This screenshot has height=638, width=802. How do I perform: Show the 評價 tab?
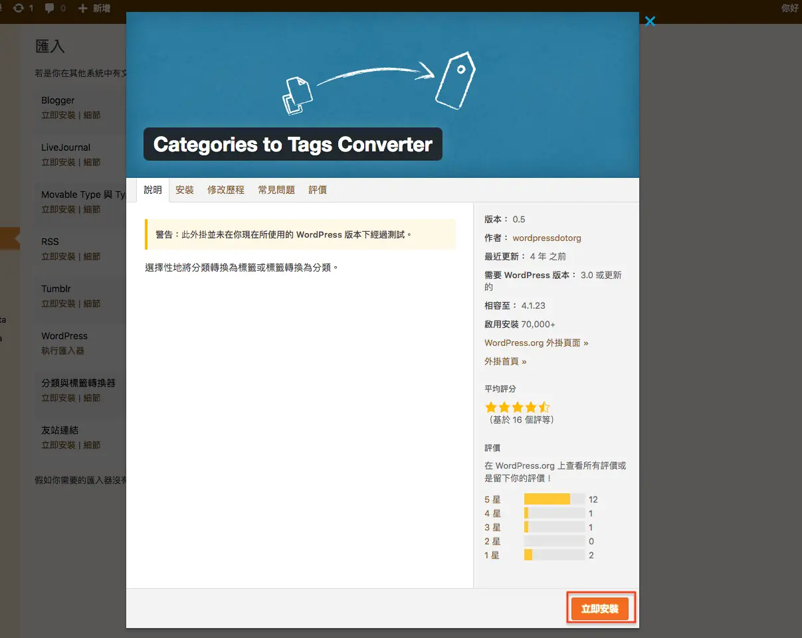318,190
